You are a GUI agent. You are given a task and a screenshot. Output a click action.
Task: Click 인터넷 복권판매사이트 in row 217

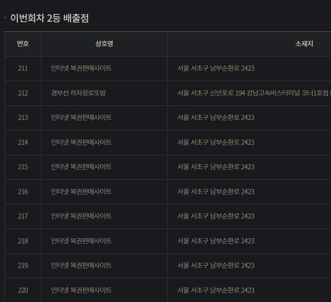pos(82,216)
